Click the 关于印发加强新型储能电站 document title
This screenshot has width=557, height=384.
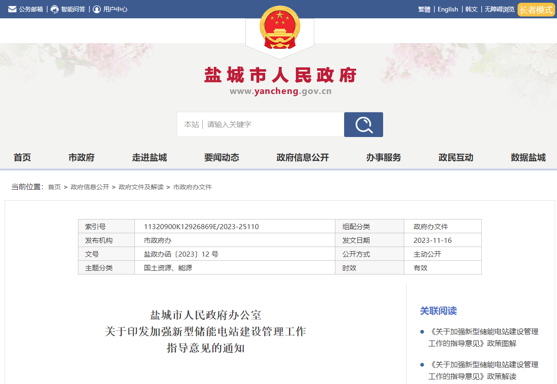206,331
